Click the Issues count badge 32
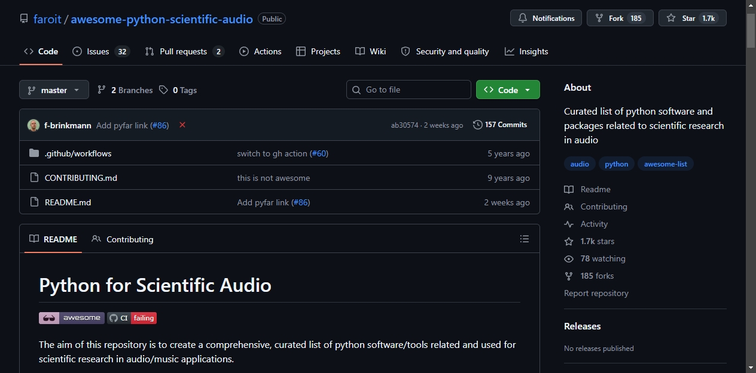Image resolution: width=756 pixels, height=373 pixels. [x=122, y=51]
